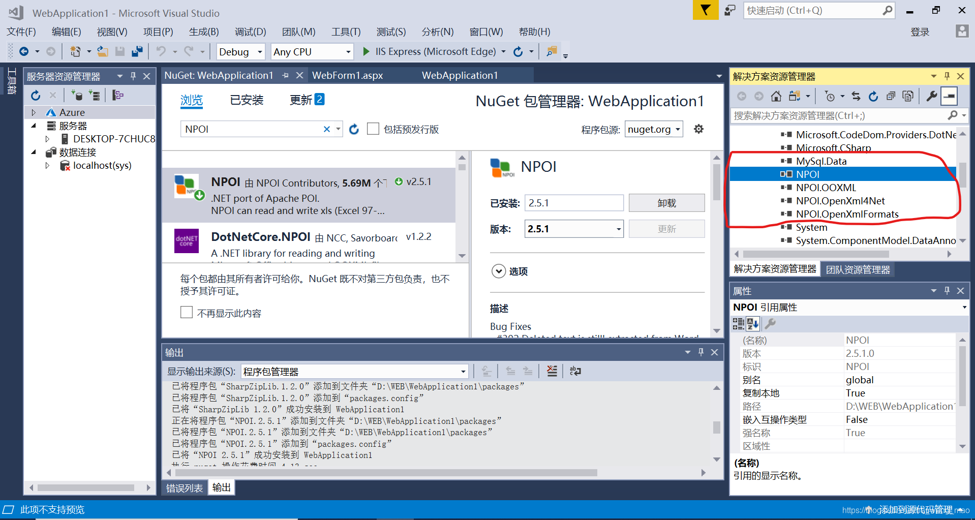The image size is (975, 520).
Task: Click the Output panel horizontal scrollbar
Action: (386, 473)
